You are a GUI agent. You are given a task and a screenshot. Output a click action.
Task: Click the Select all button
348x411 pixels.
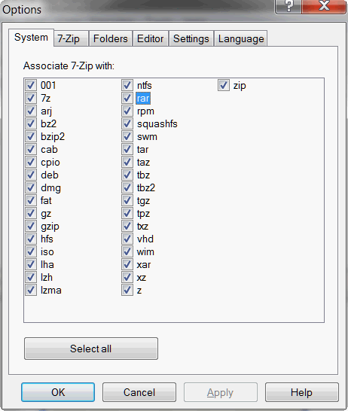tap(91, 349)
